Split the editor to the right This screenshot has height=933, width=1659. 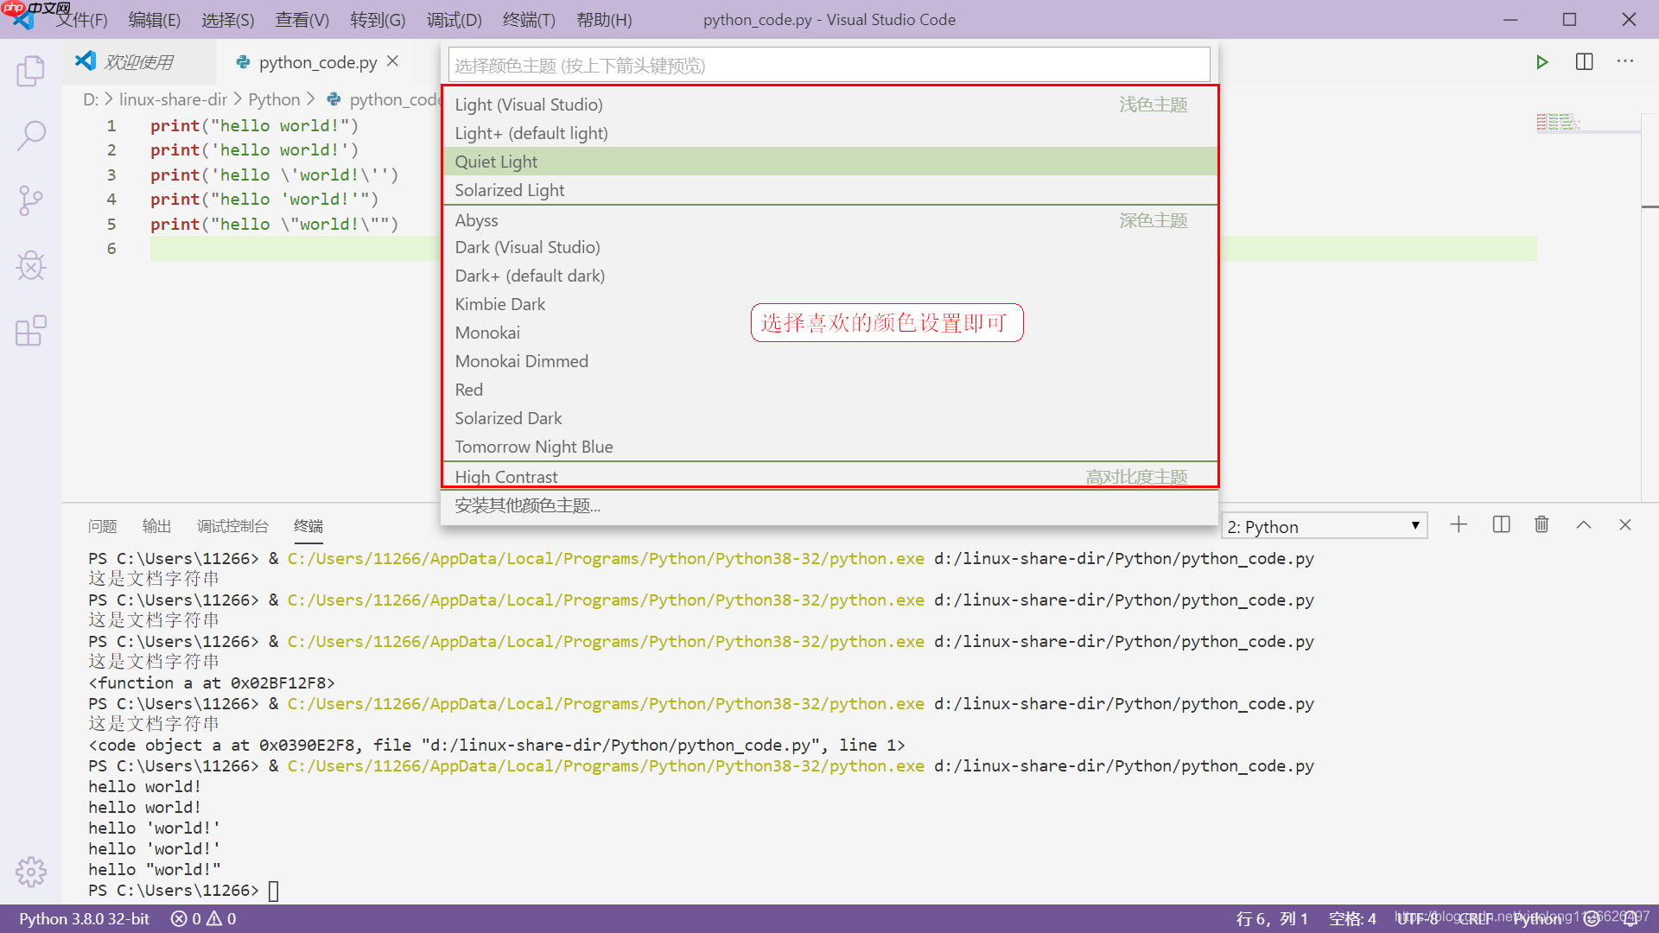1584,61
